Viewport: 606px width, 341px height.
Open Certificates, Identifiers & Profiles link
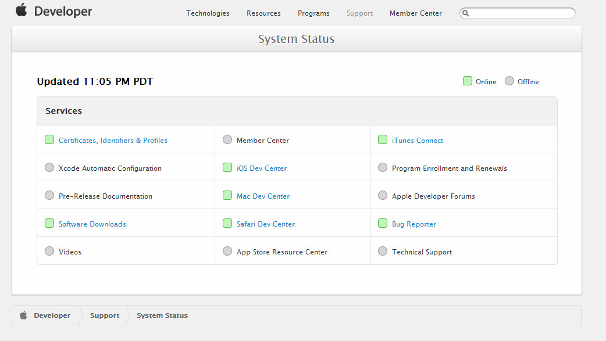coord(113,141)
